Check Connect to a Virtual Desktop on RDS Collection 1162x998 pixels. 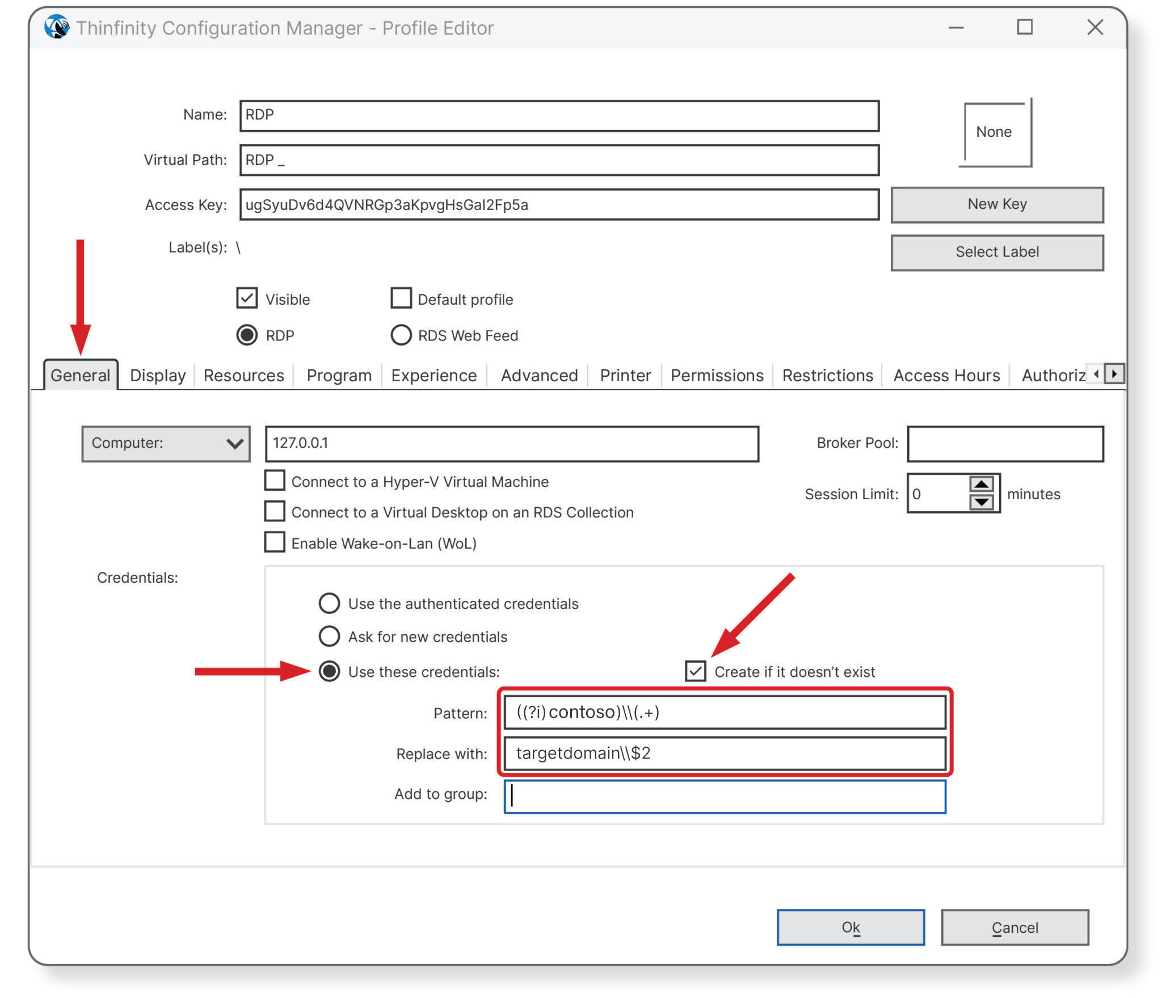pyautogui.click(x=275, y=511)
